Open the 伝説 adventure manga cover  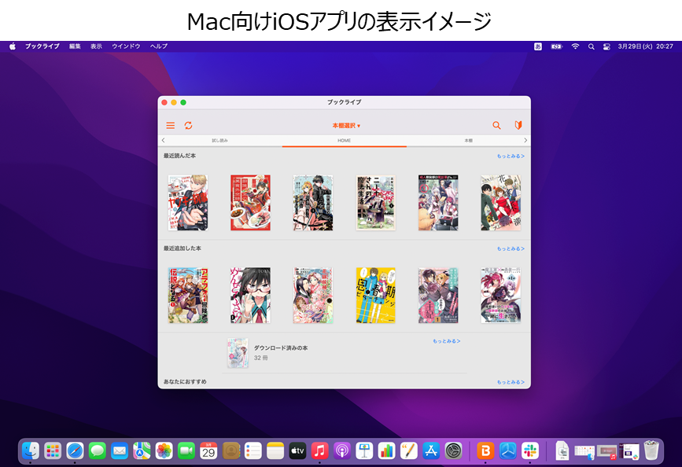(x=188, y=296)
